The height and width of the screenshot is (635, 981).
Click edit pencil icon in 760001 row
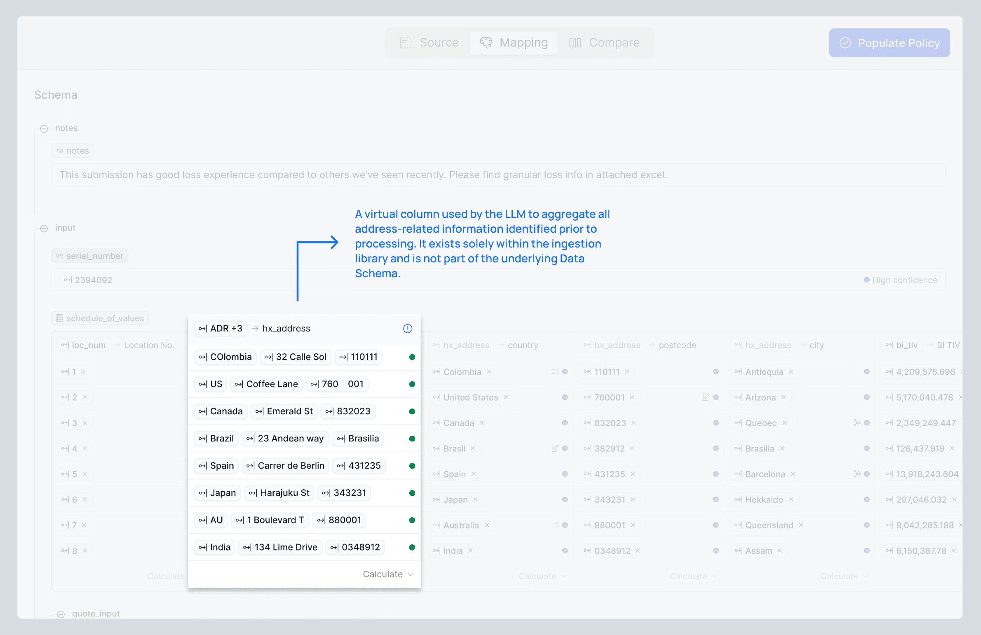(706, 397)
